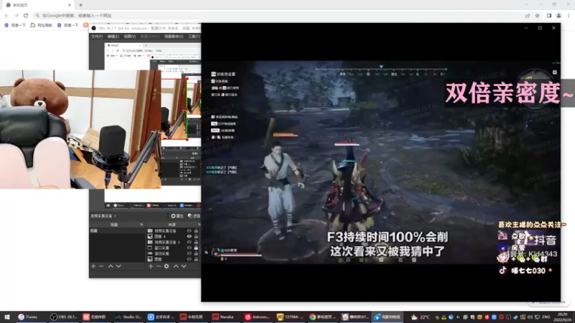Hide the 图像 4 source in OBS
575x323 pixels.
click(x=189, y=237)
